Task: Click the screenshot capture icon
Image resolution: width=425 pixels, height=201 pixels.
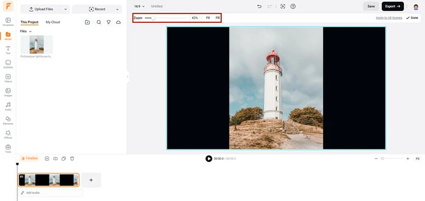Action: pyautogui.click(x=283, y=6)
